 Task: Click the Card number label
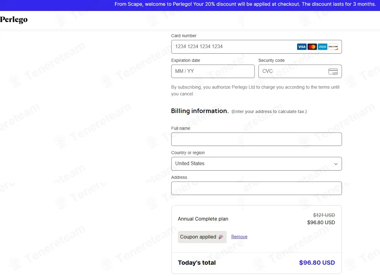pyautogui.click(x=184, y=36)
